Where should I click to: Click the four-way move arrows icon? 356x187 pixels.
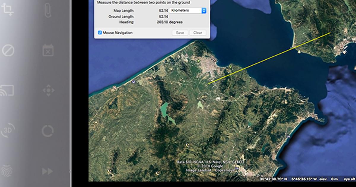pos(48,90)
